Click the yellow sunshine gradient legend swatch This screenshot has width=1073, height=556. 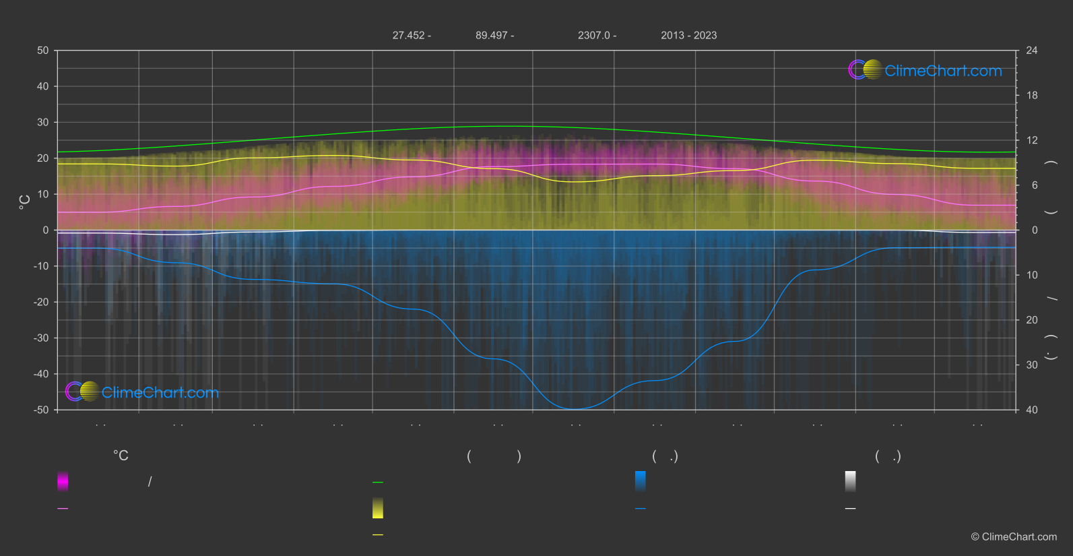coord(378,508)
